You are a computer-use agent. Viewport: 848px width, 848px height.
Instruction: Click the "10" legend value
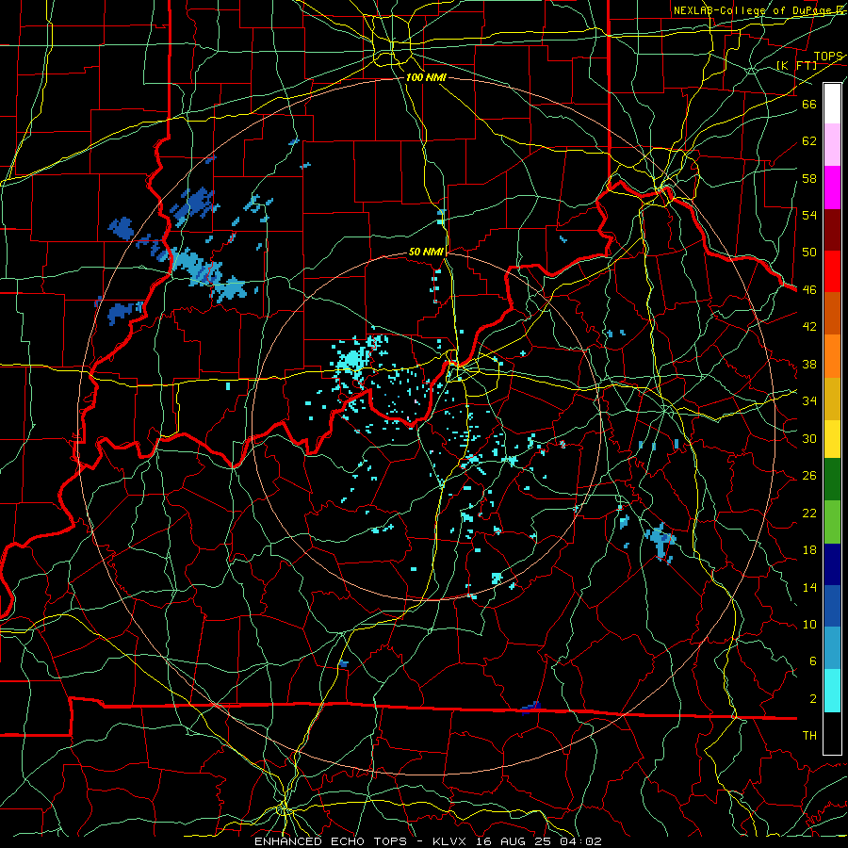(809, 625)
